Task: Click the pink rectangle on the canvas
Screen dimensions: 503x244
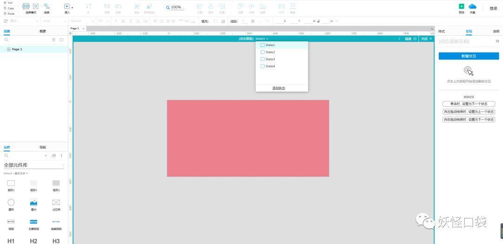Action: (x=248, y=138)
